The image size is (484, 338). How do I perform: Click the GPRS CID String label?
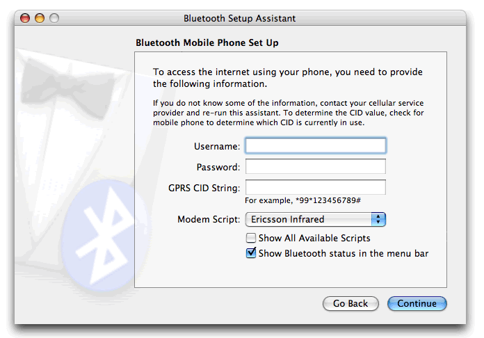[204, 188]
